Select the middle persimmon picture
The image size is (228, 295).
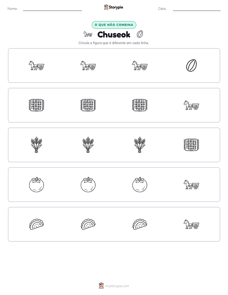point(88,185)
